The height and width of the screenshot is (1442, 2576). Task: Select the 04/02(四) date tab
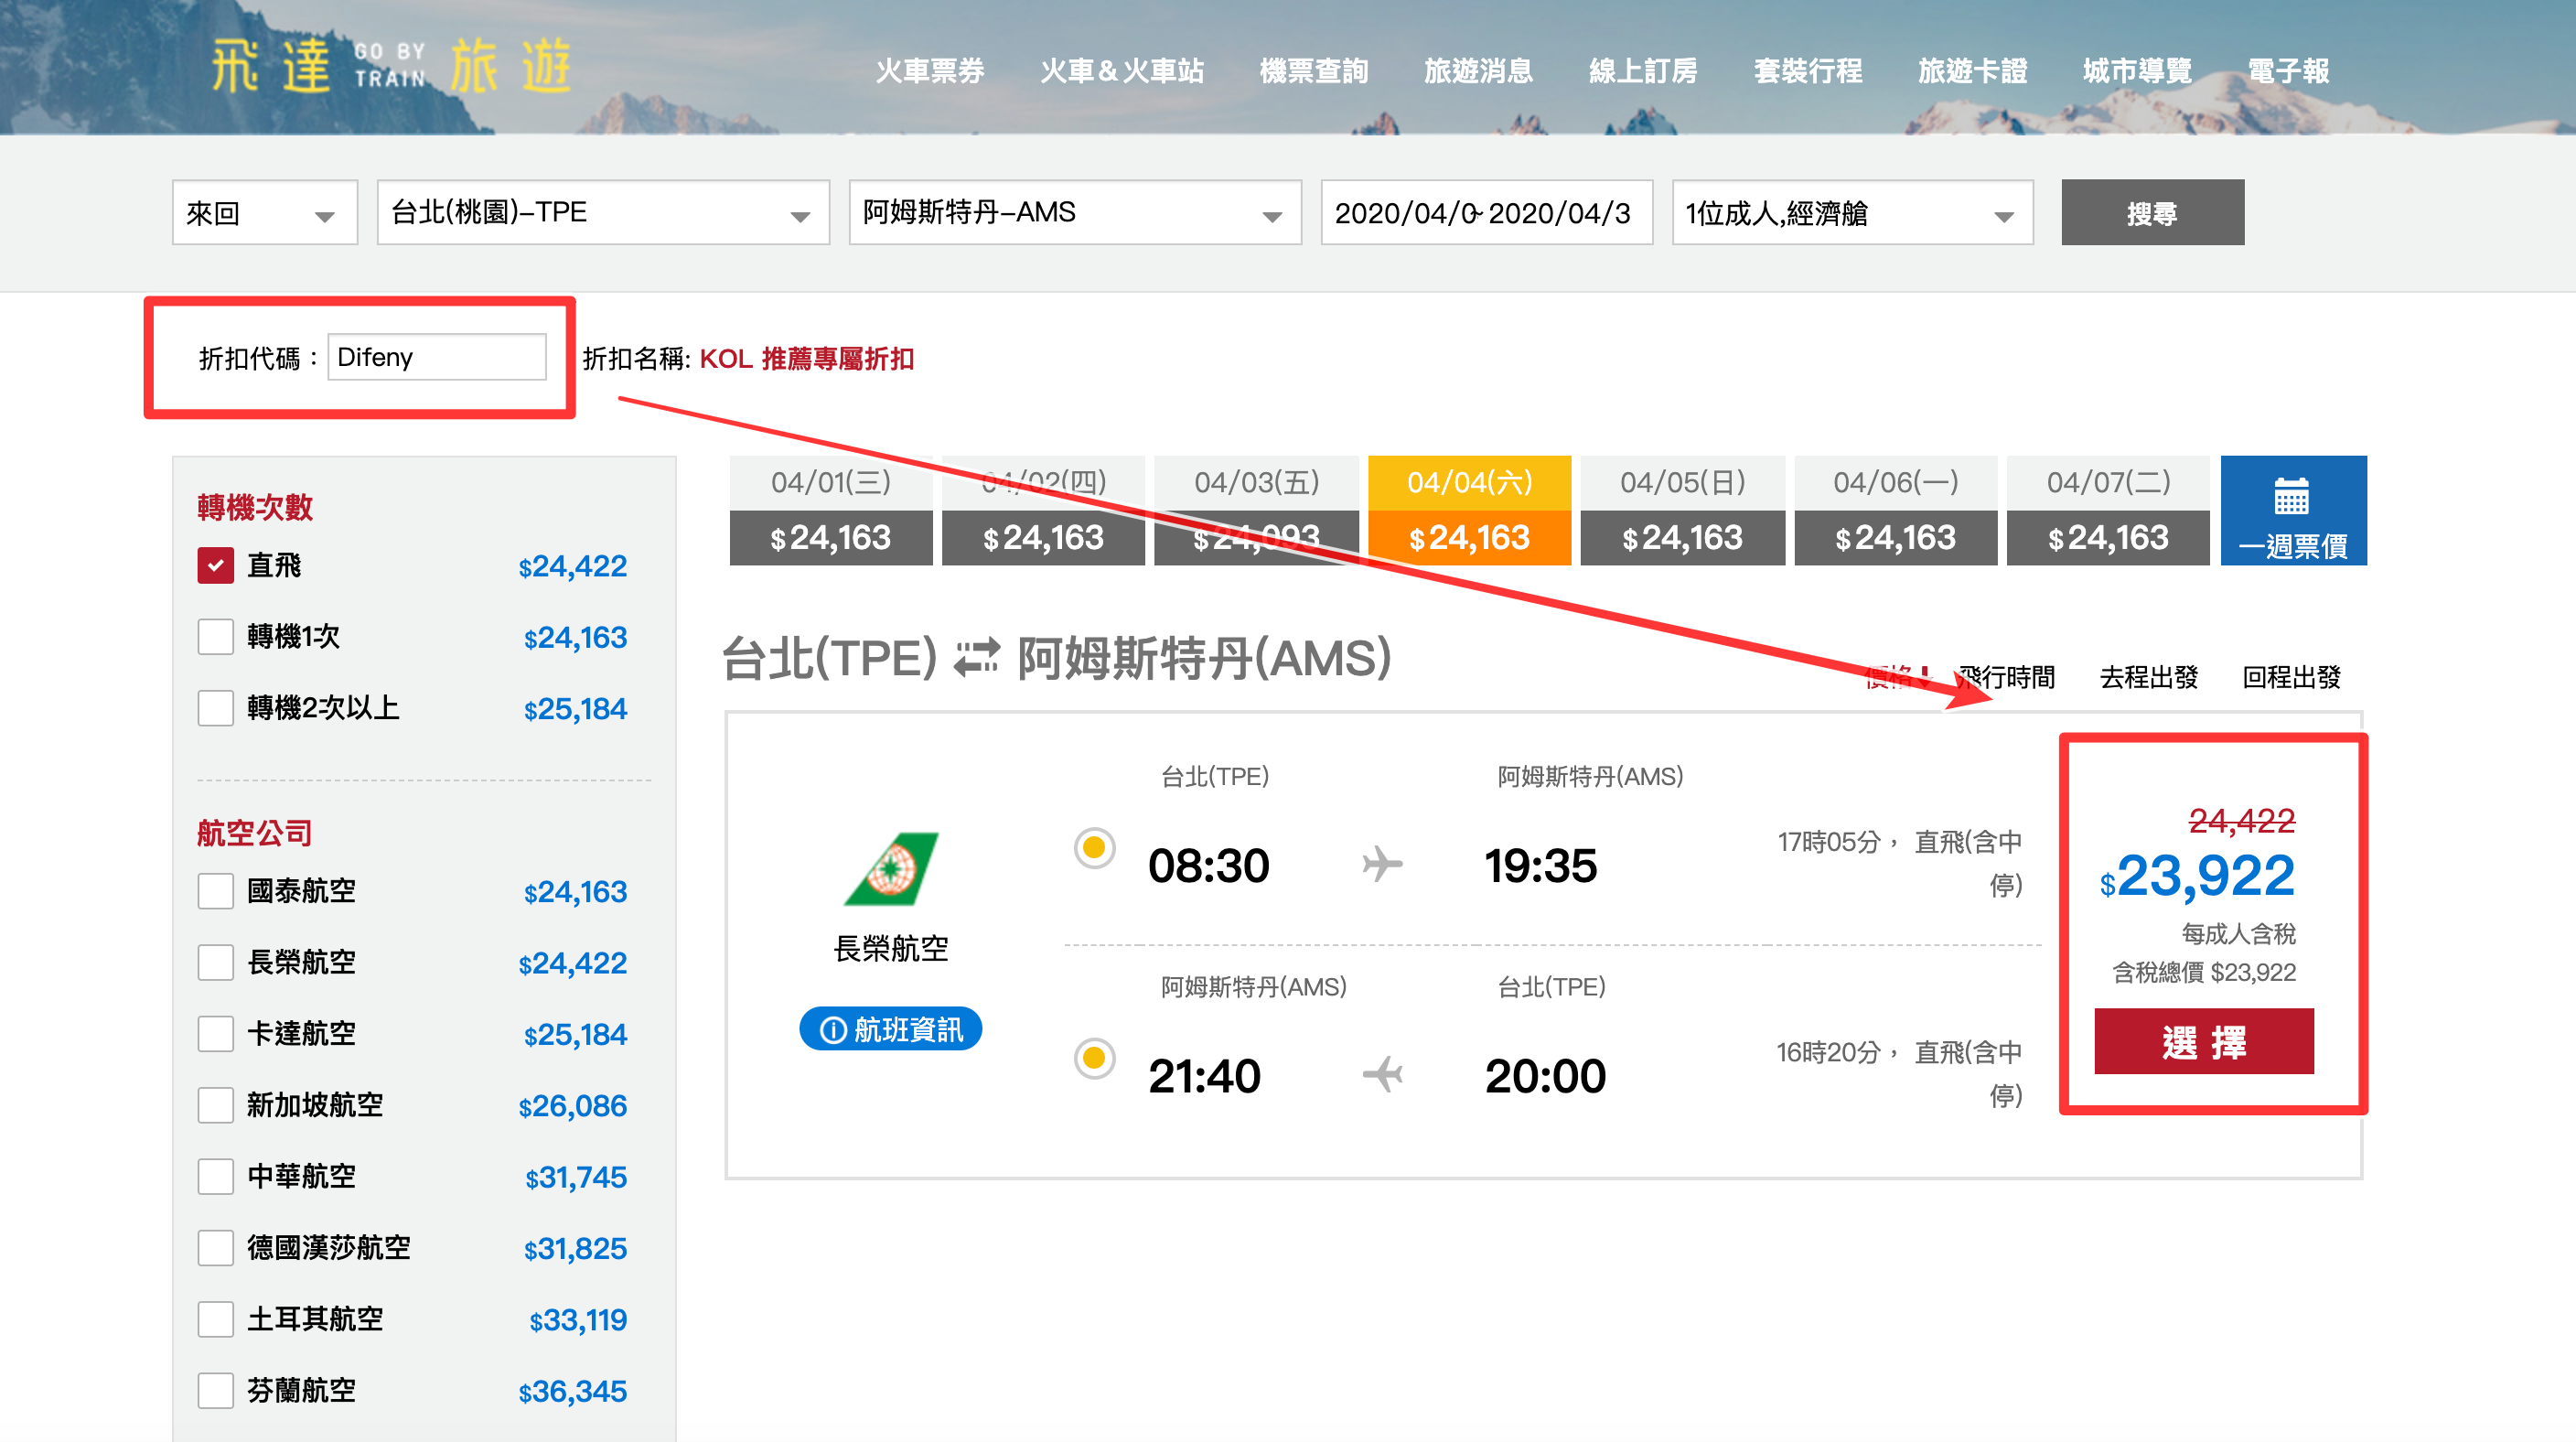pyautogui.click(x=1043, y=510)
